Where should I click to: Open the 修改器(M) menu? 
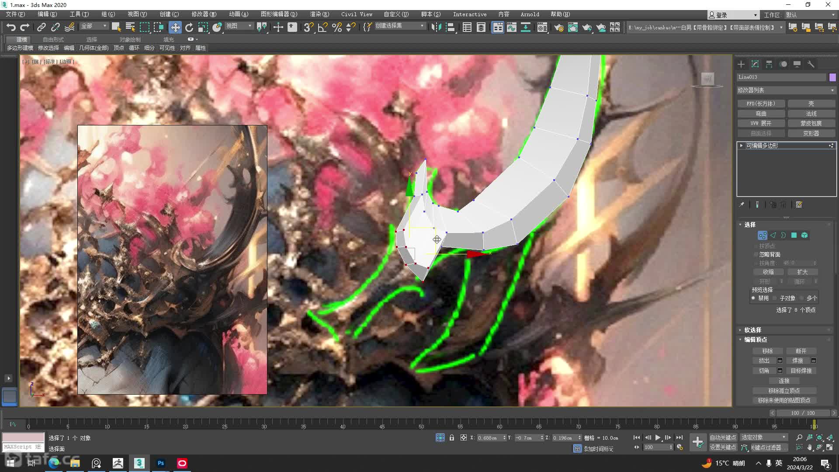(x=204, y=14)
